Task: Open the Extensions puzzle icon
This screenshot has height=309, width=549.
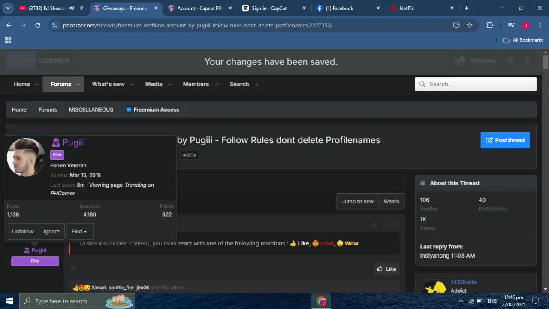Action: [490, 25]
